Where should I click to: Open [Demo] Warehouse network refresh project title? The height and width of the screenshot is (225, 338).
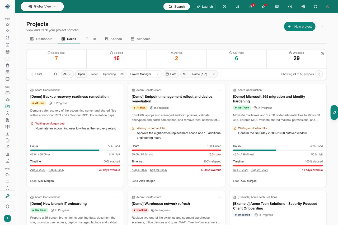[161, 204]
